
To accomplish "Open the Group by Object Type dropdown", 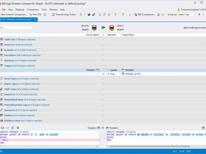I will [187, 15].
